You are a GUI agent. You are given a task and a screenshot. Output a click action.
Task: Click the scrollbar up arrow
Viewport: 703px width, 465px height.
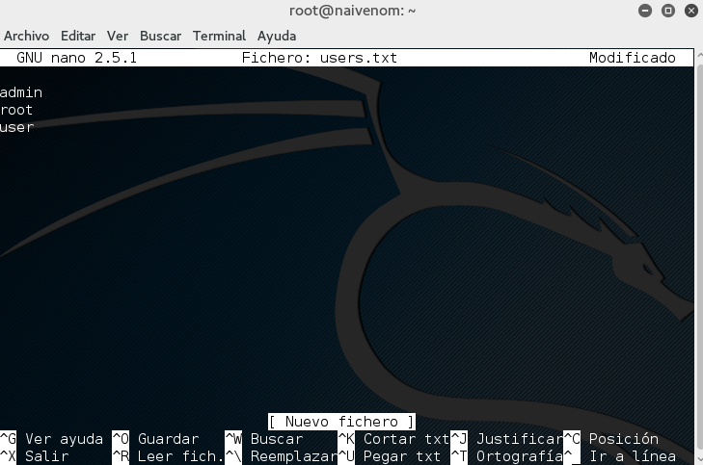(699, 55)
